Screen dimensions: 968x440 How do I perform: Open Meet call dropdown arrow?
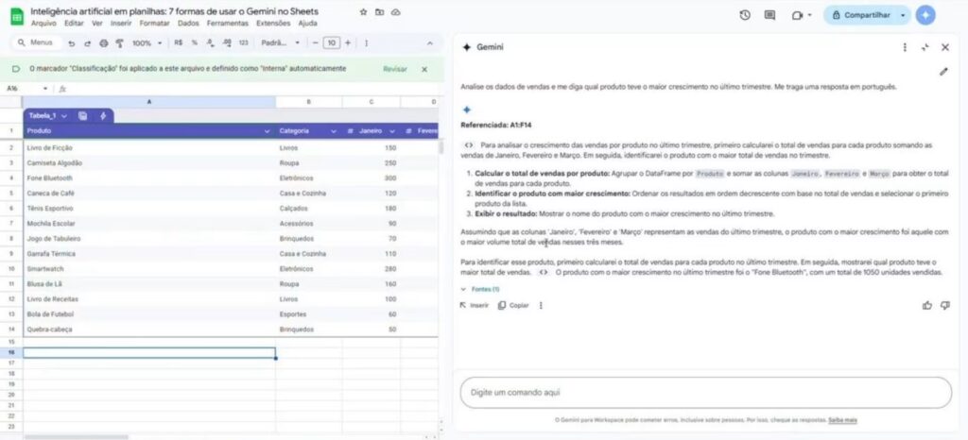pyautogui.click(x=809, y=15)
